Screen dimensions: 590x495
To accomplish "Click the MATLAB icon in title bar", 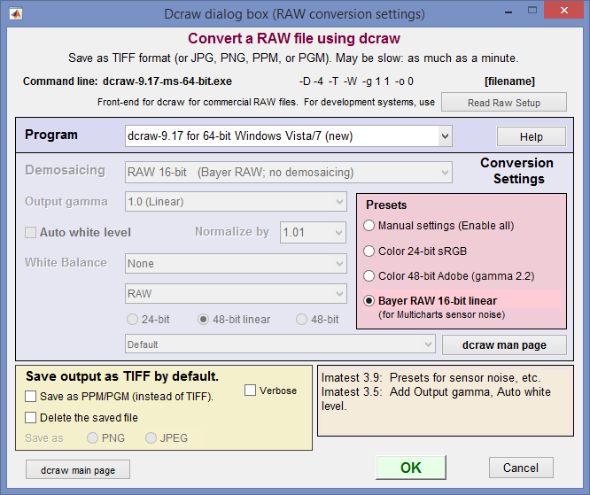I will click(15, 14).
